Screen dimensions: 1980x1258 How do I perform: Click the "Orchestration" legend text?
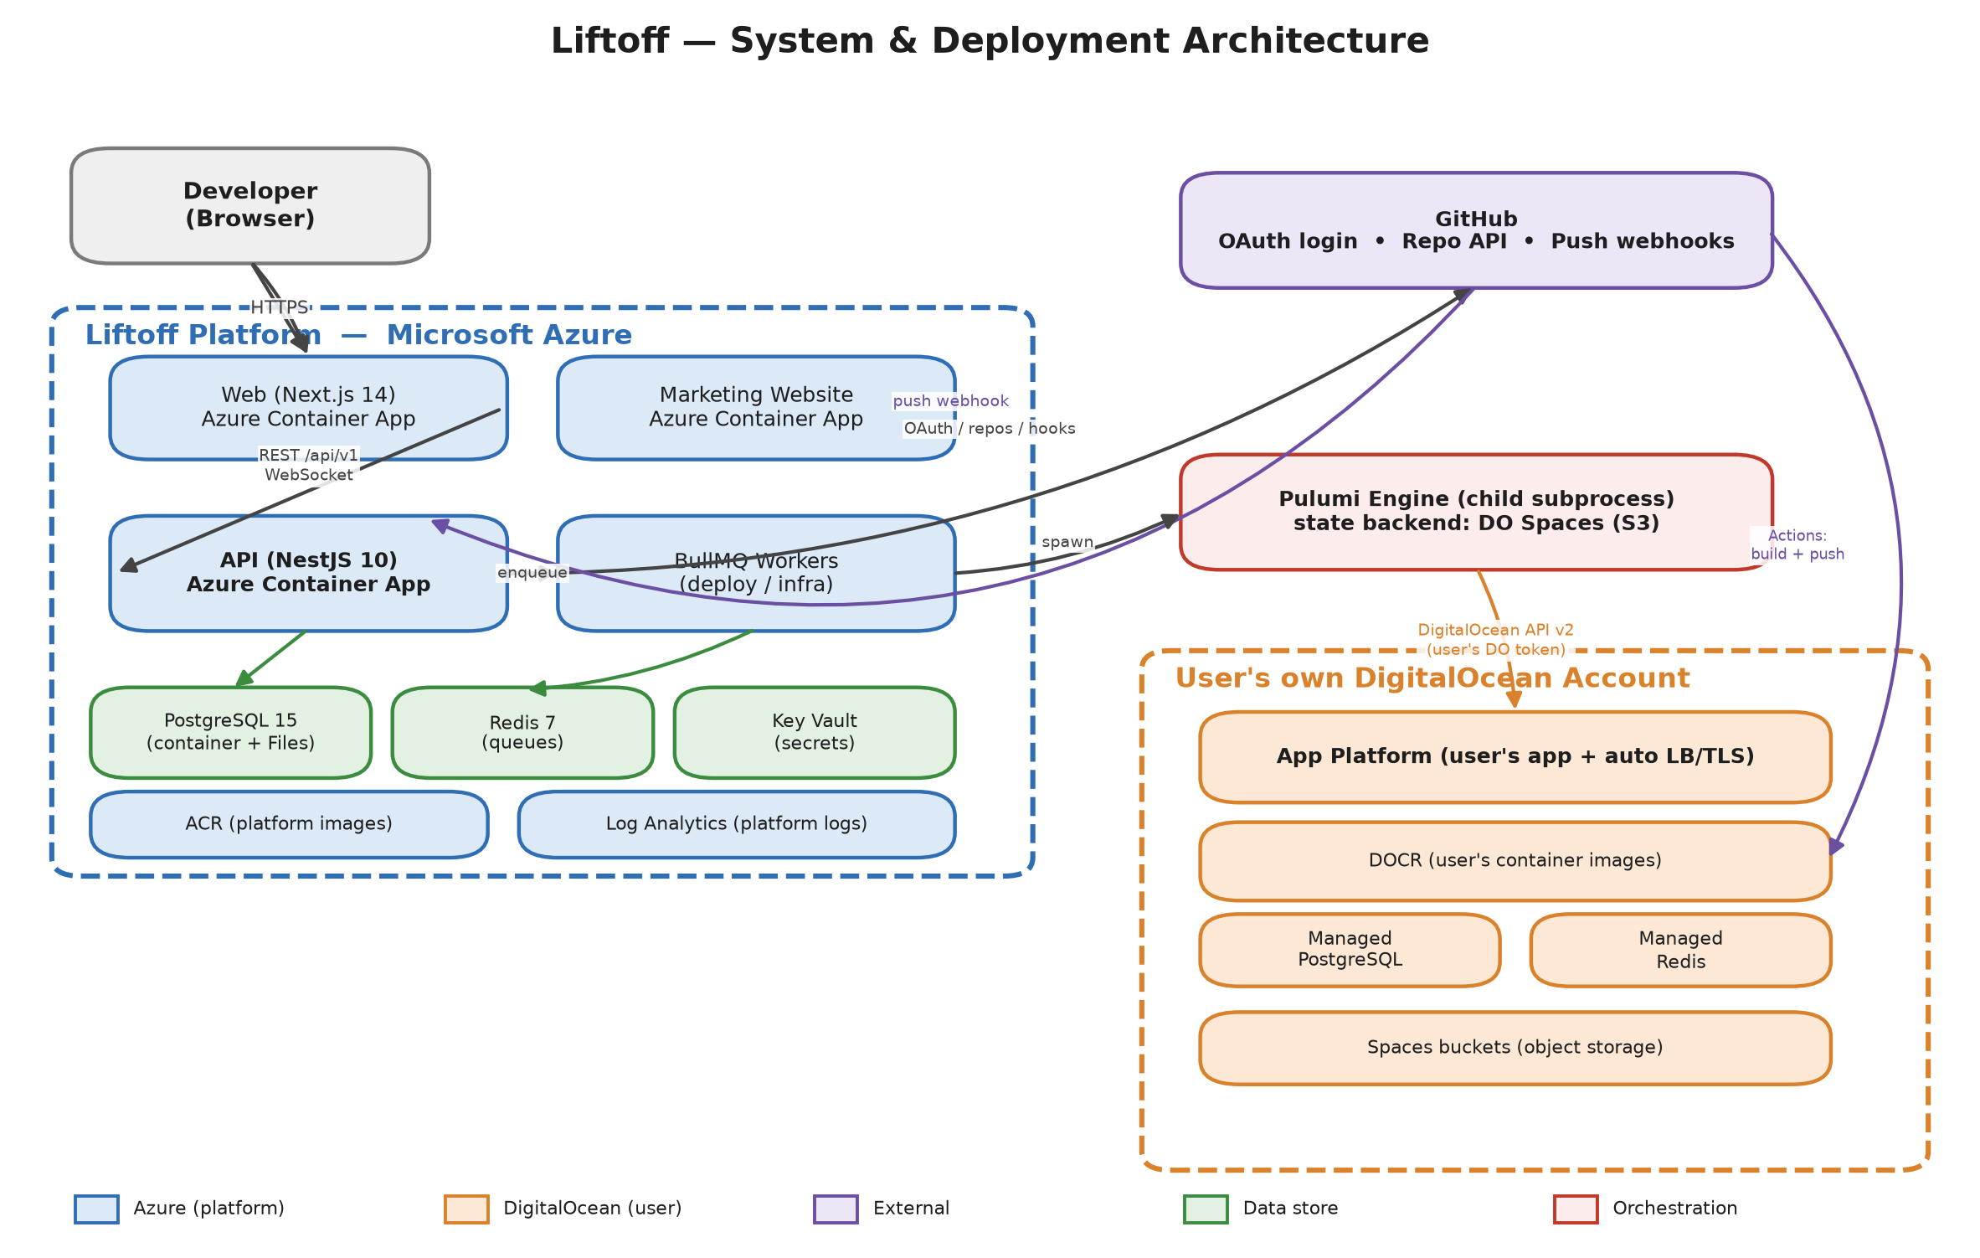(1674, 1209)
